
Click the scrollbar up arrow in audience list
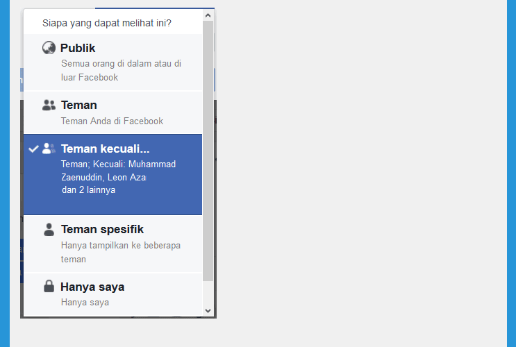click(208, 15)
